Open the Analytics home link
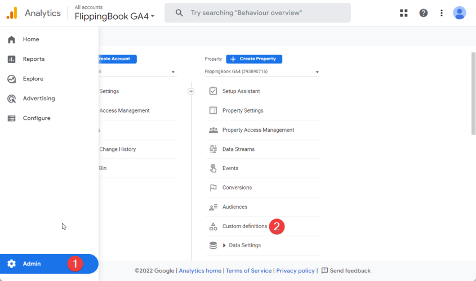Image resolution: width=476 pixels, height=281 pixels. (x=200, y=270)
